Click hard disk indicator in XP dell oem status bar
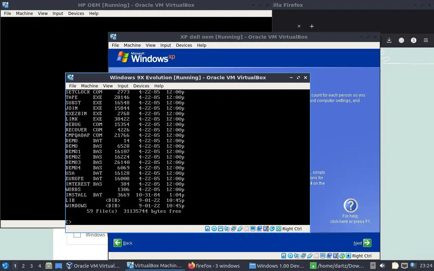The width and height of the screenshot is (434, 271). (283, 256)
